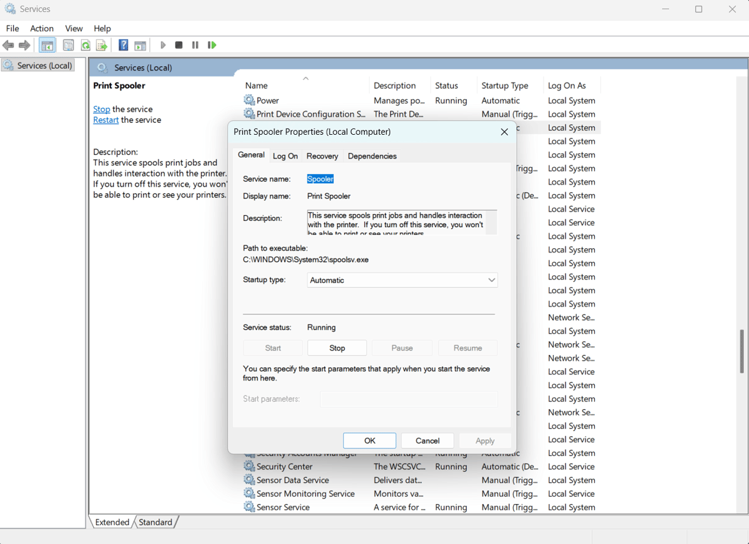Viewport: 749px width, 544px height.
Task: Click the Back arrow in toolbar
Action: click(x=8, y=45)
